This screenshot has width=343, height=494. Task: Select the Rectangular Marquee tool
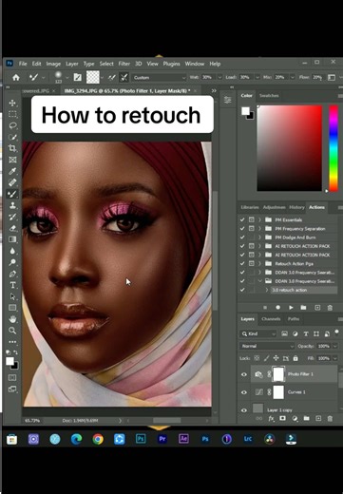[x=12, y=114]
